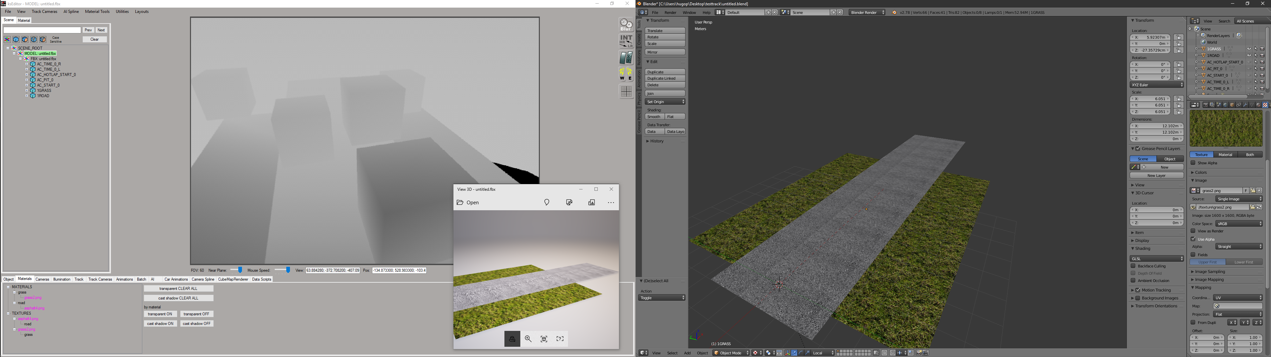Click Smooth shading button
The width and height of the screenshot is (1271, 357).
654,117
